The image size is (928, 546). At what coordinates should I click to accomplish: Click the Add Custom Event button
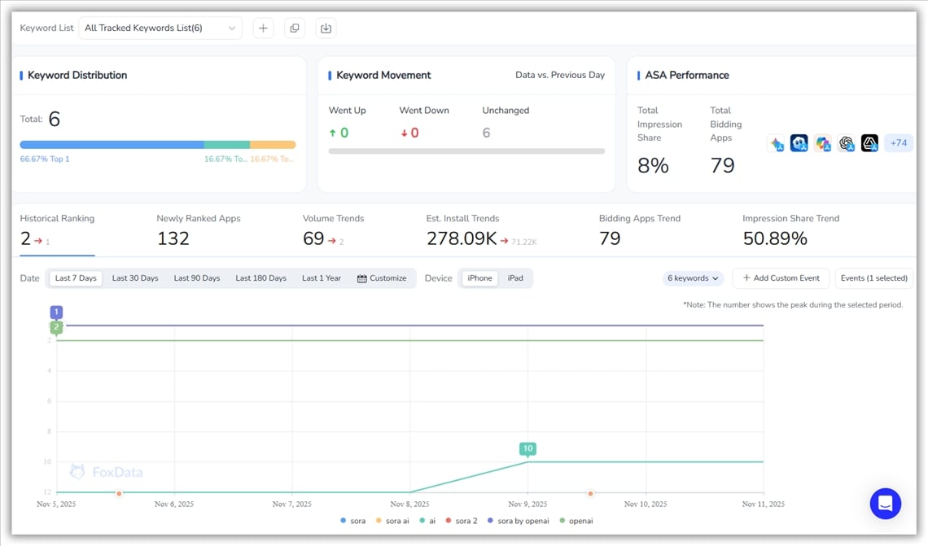[781, 278]
